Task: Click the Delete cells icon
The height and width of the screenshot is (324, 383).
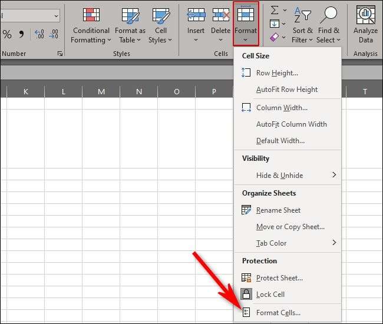Action: coord(220,16)
